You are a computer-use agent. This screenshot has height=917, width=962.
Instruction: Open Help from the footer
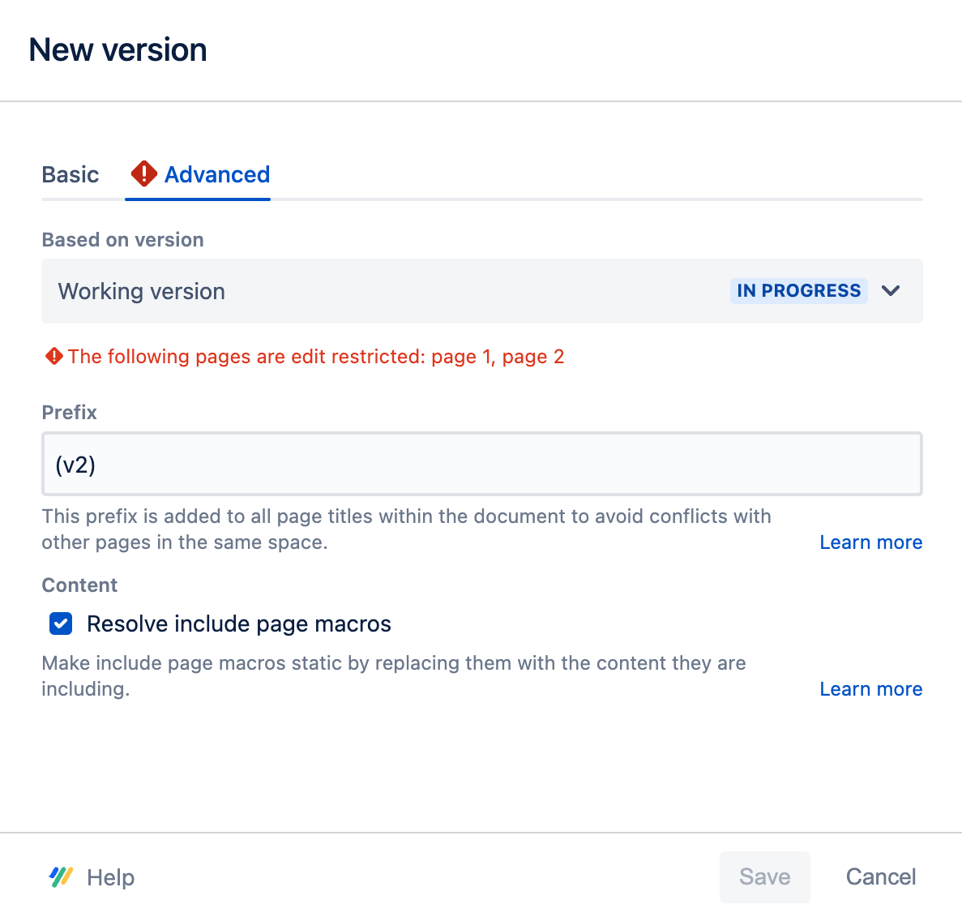[110, 876]
